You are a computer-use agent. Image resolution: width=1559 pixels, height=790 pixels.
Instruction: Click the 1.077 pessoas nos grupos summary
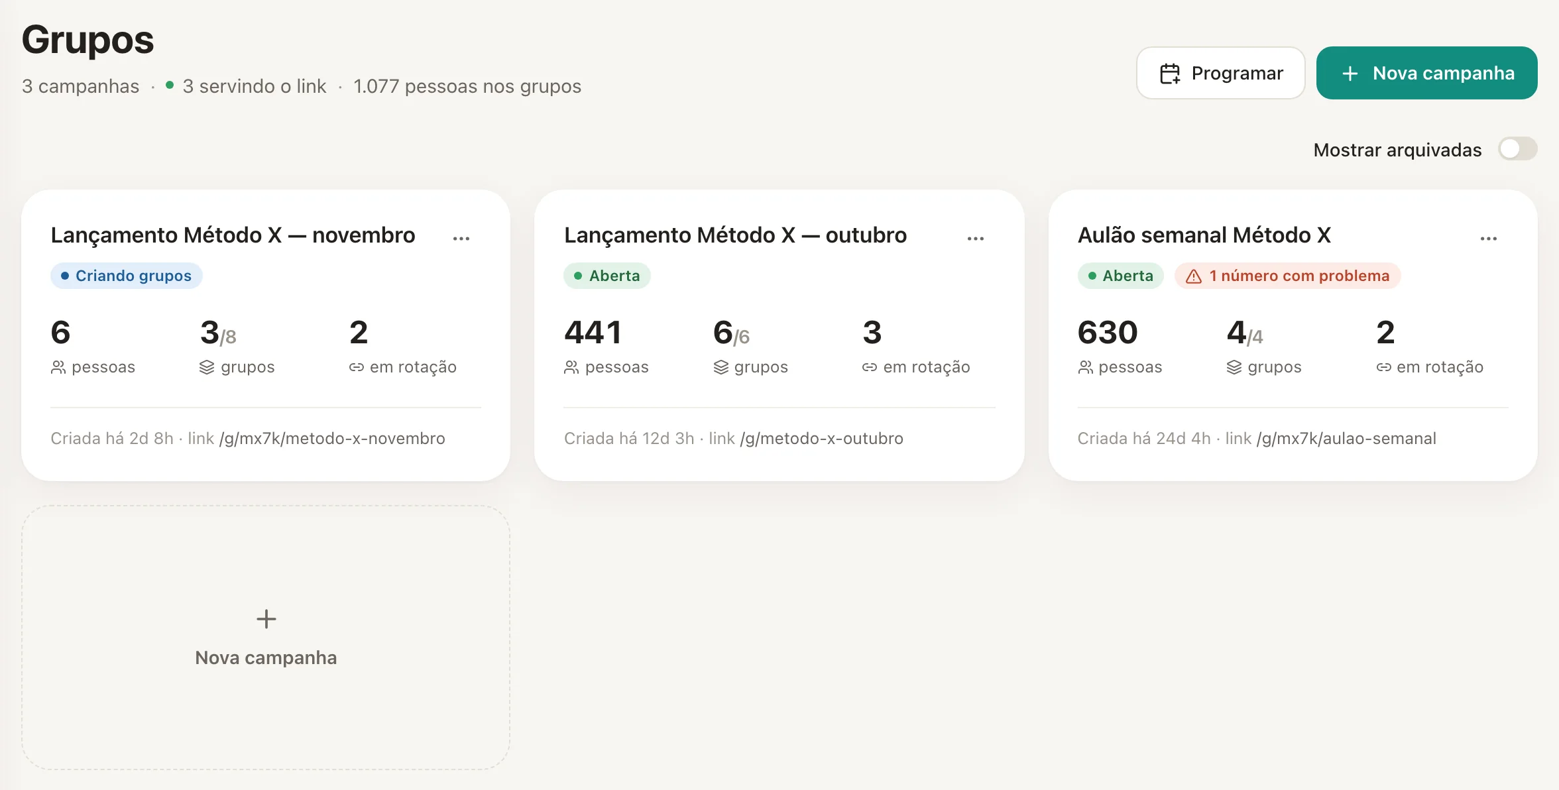click(x=467, y=86)
